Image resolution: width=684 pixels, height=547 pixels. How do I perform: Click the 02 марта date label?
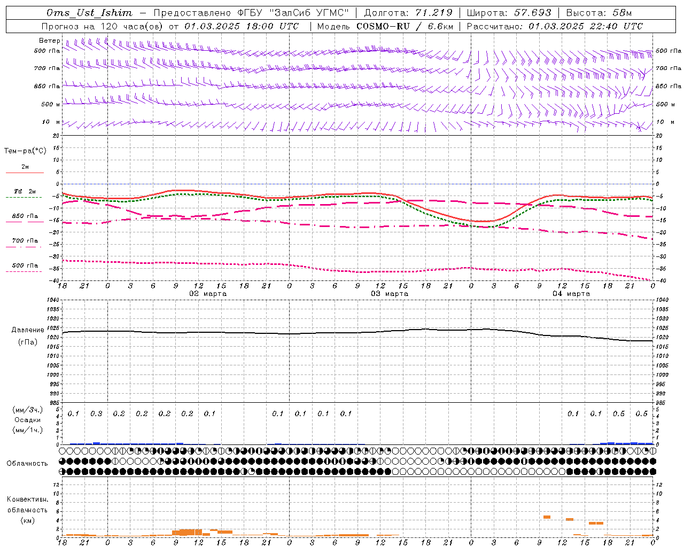point(208,294)
